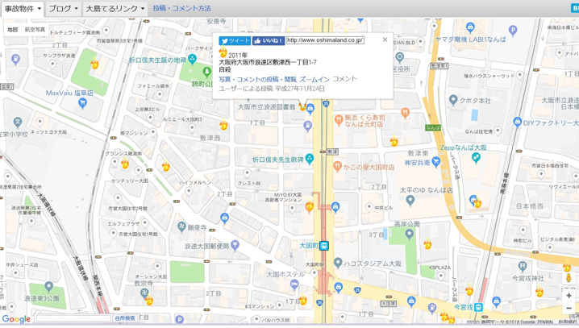The height and width of the screenshot is (328, 579).
Task: Select the 大国町 subway station icon
Action: (324, 245)
